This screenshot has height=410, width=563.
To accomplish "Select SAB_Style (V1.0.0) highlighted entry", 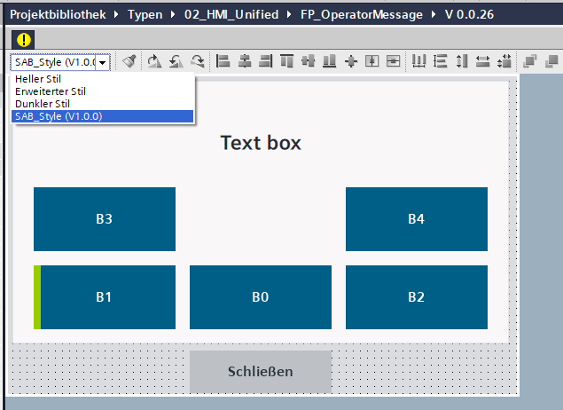I will tap(102, 116).
